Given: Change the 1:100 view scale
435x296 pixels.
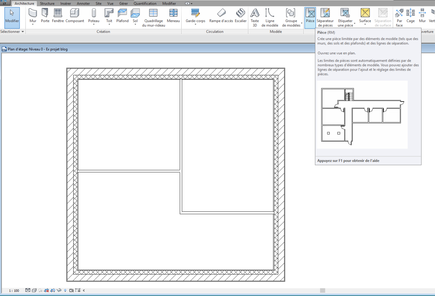Looking at the screenshot, I should point(14,290).
